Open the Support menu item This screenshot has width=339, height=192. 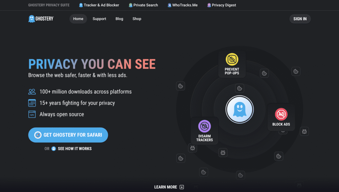pos(99,19)
